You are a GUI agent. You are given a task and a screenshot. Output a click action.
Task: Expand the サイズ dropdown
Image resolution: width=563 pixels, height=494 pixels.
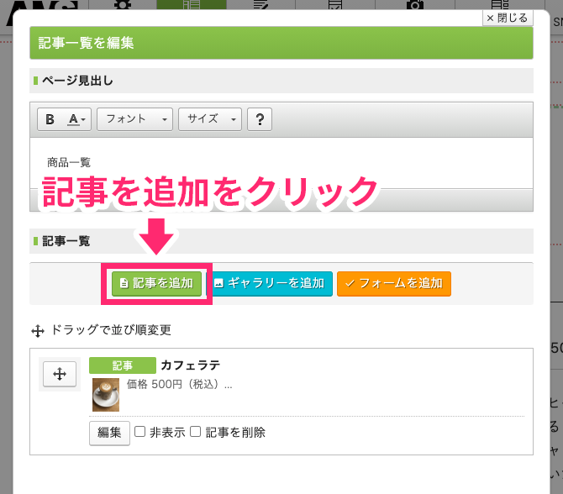211,119
